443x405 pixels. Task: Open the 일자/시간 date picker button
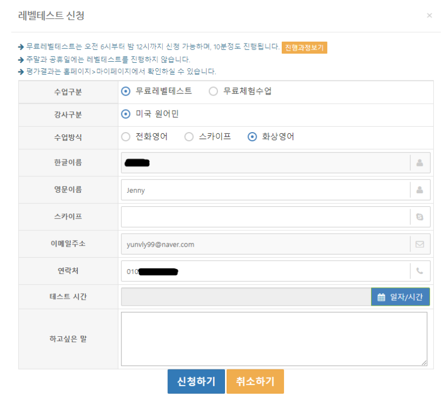(401, 296)
